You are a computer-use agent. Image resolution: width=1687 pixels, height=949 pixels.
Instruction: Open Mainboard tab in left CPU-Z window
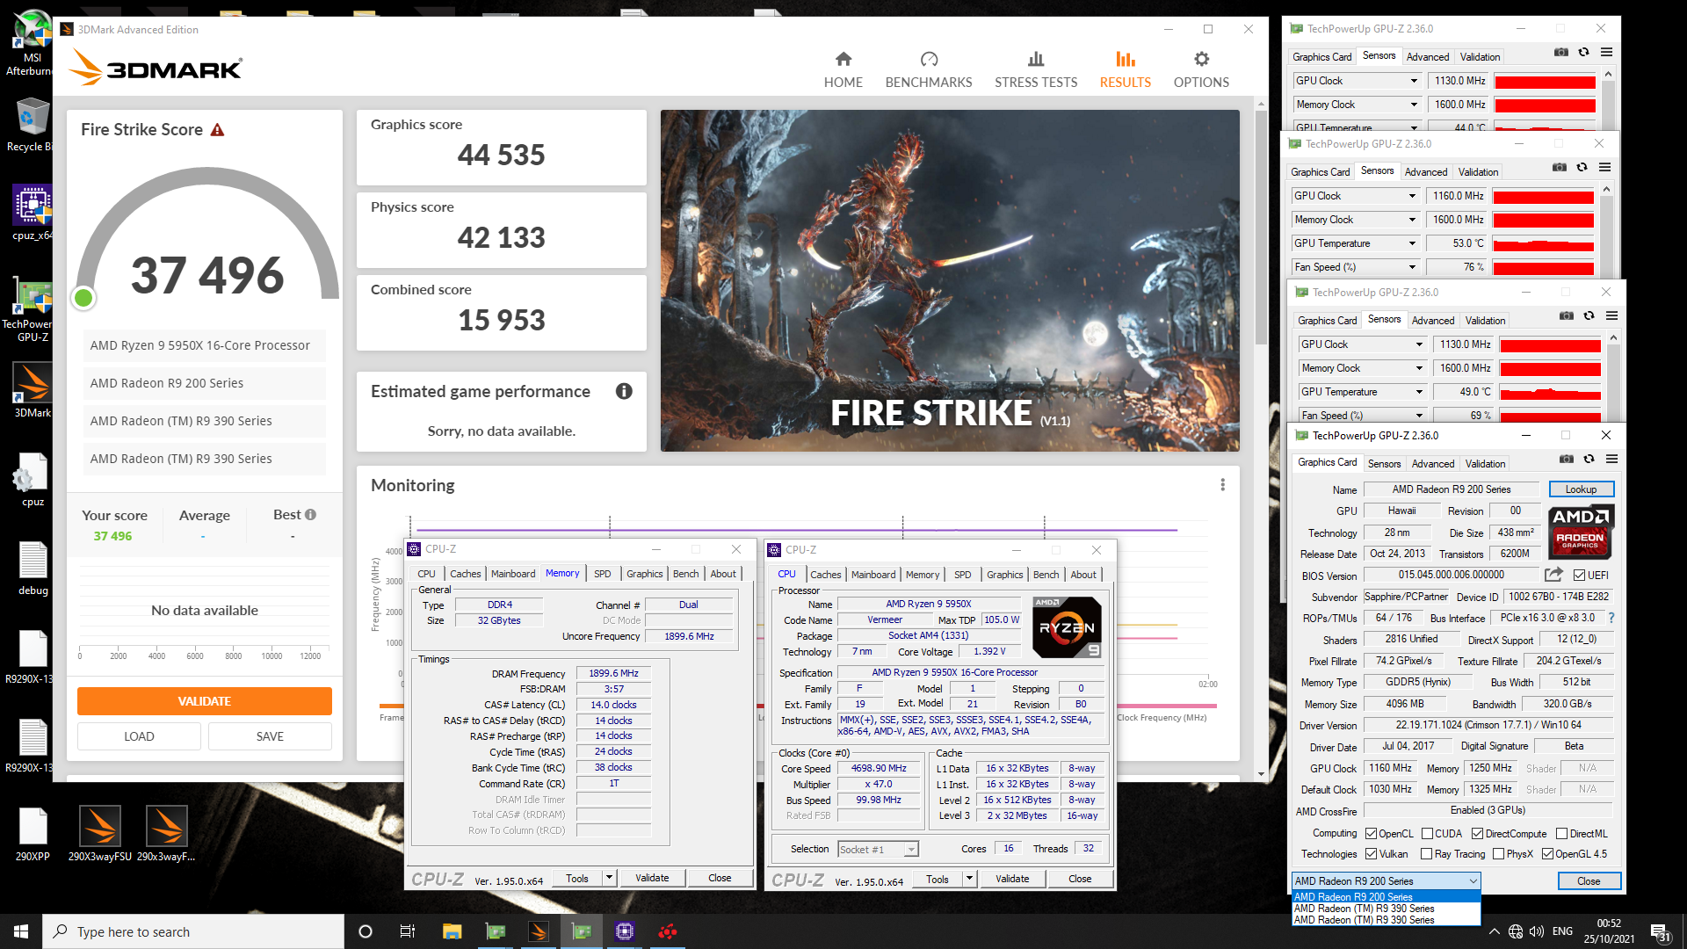[513, 574]
